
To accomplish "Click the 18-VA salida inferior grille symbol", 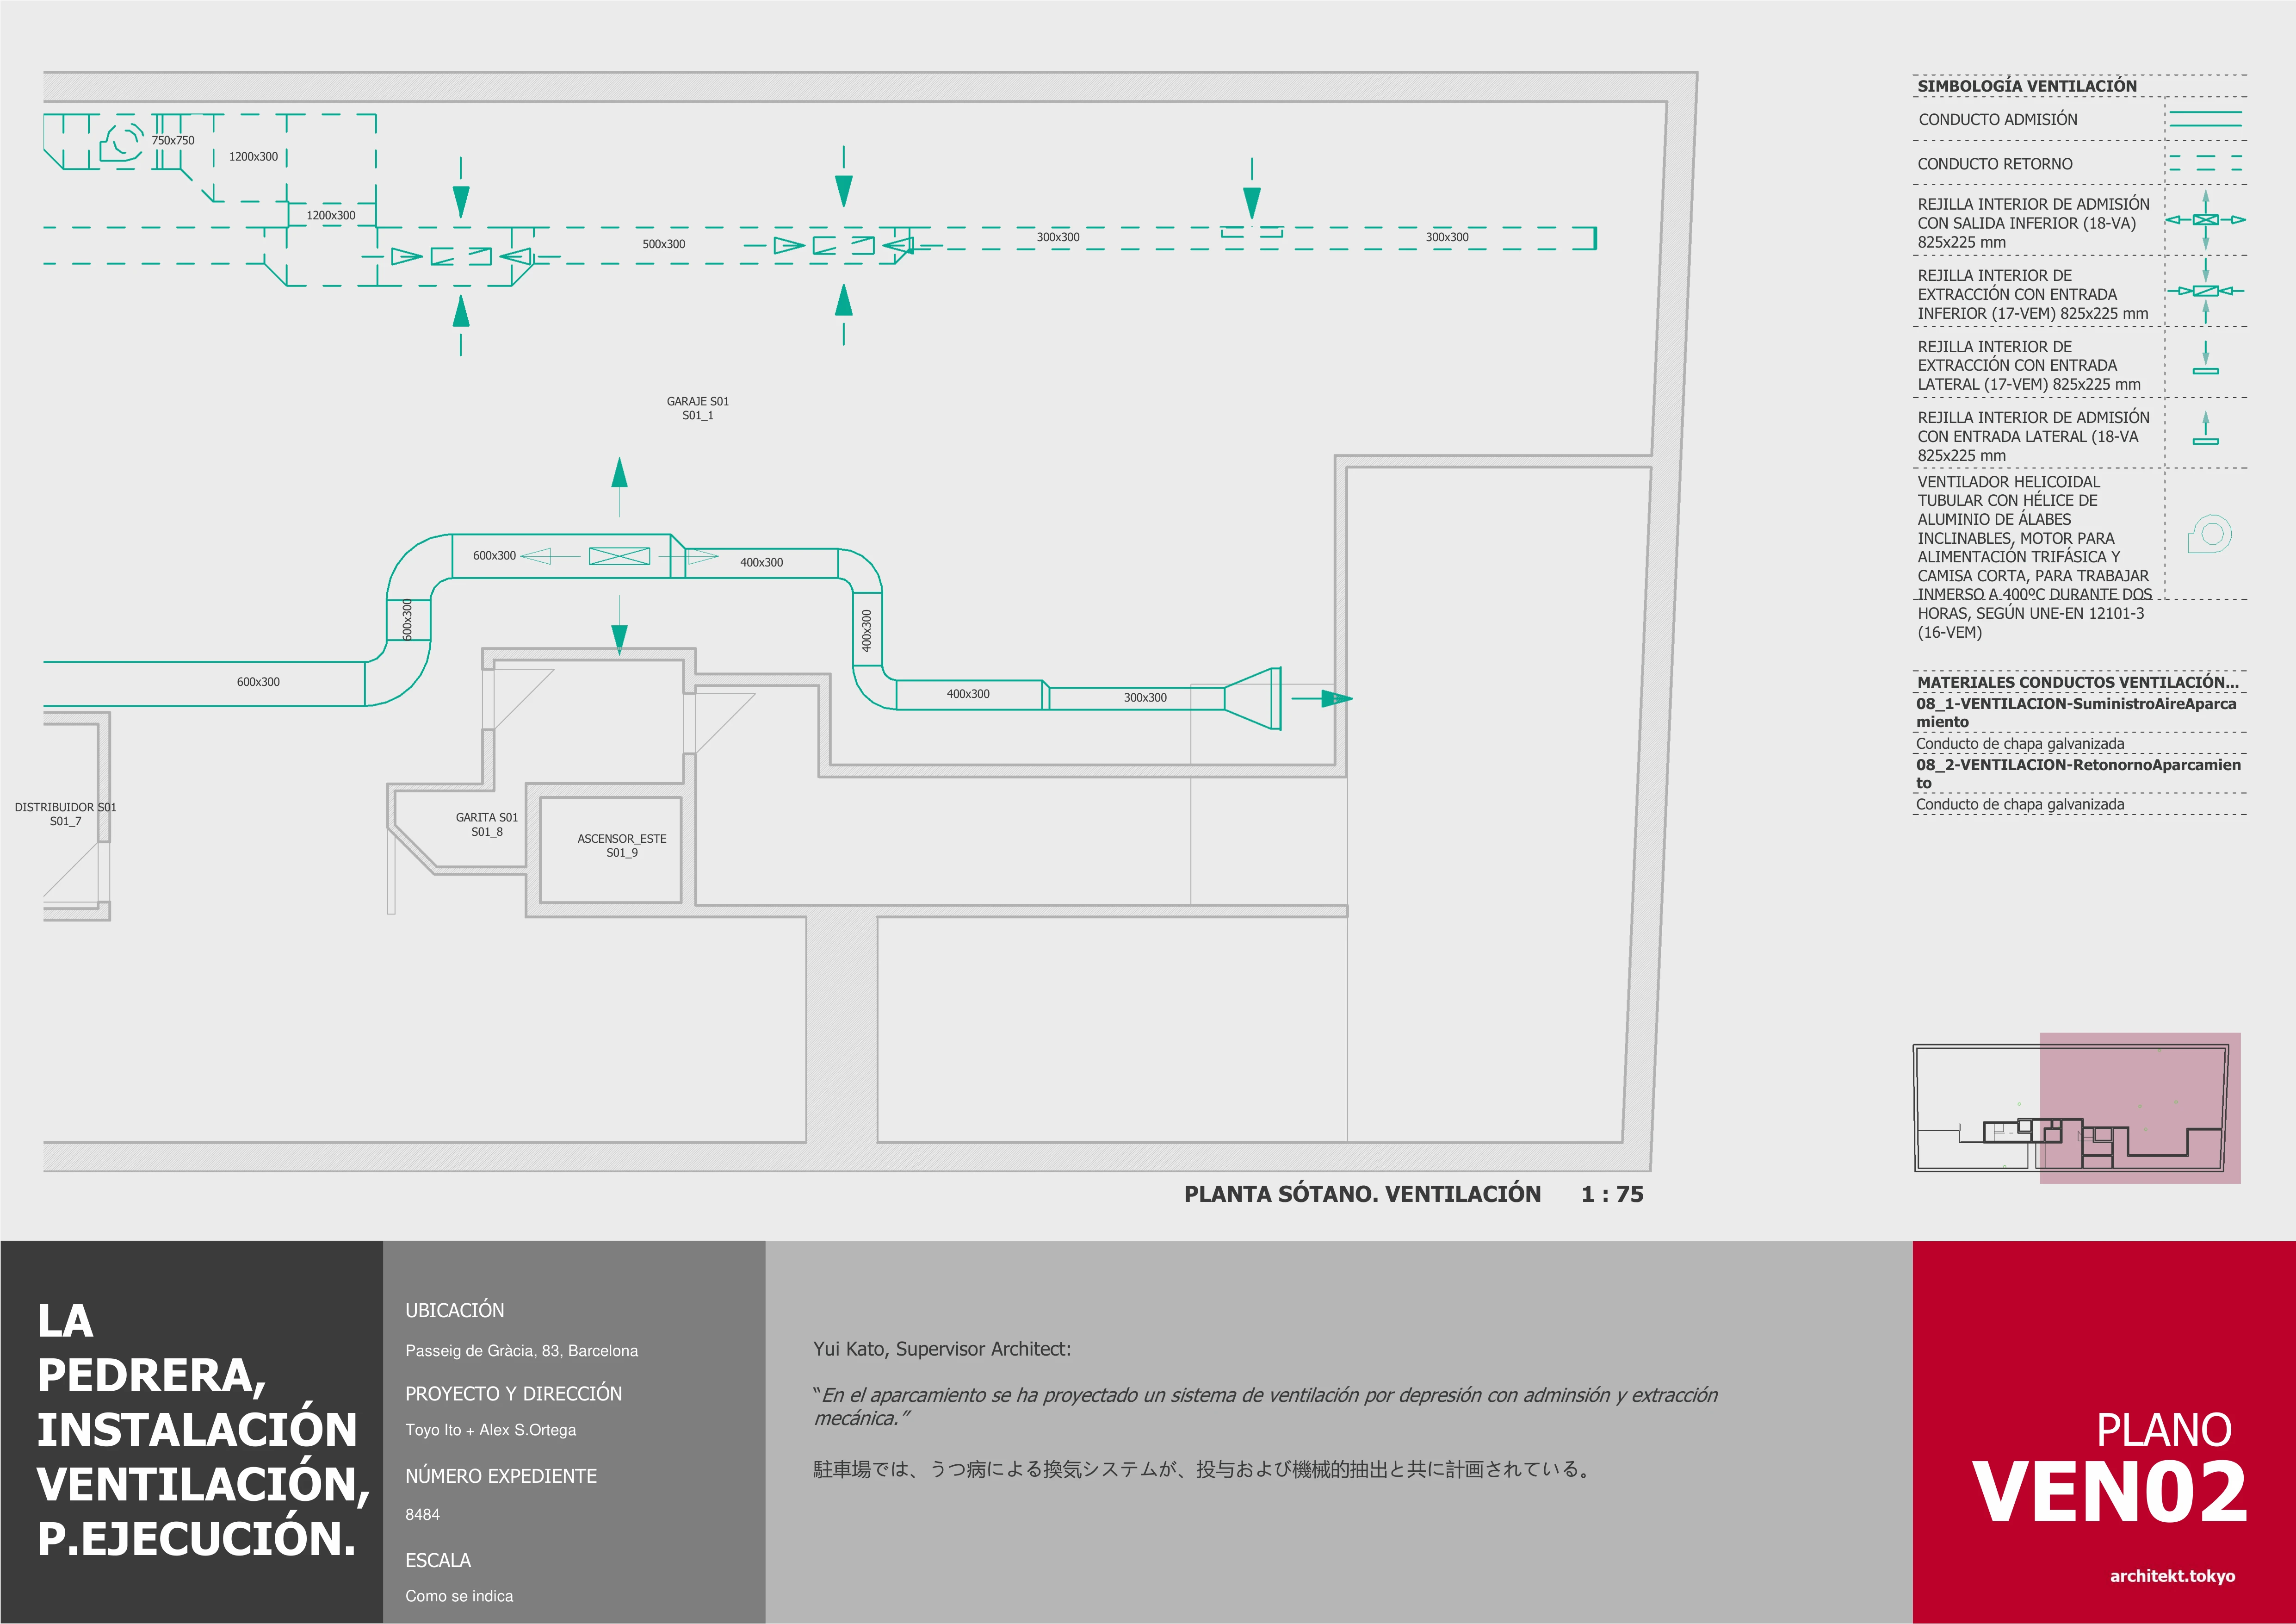I will [x=2205, y=220].
